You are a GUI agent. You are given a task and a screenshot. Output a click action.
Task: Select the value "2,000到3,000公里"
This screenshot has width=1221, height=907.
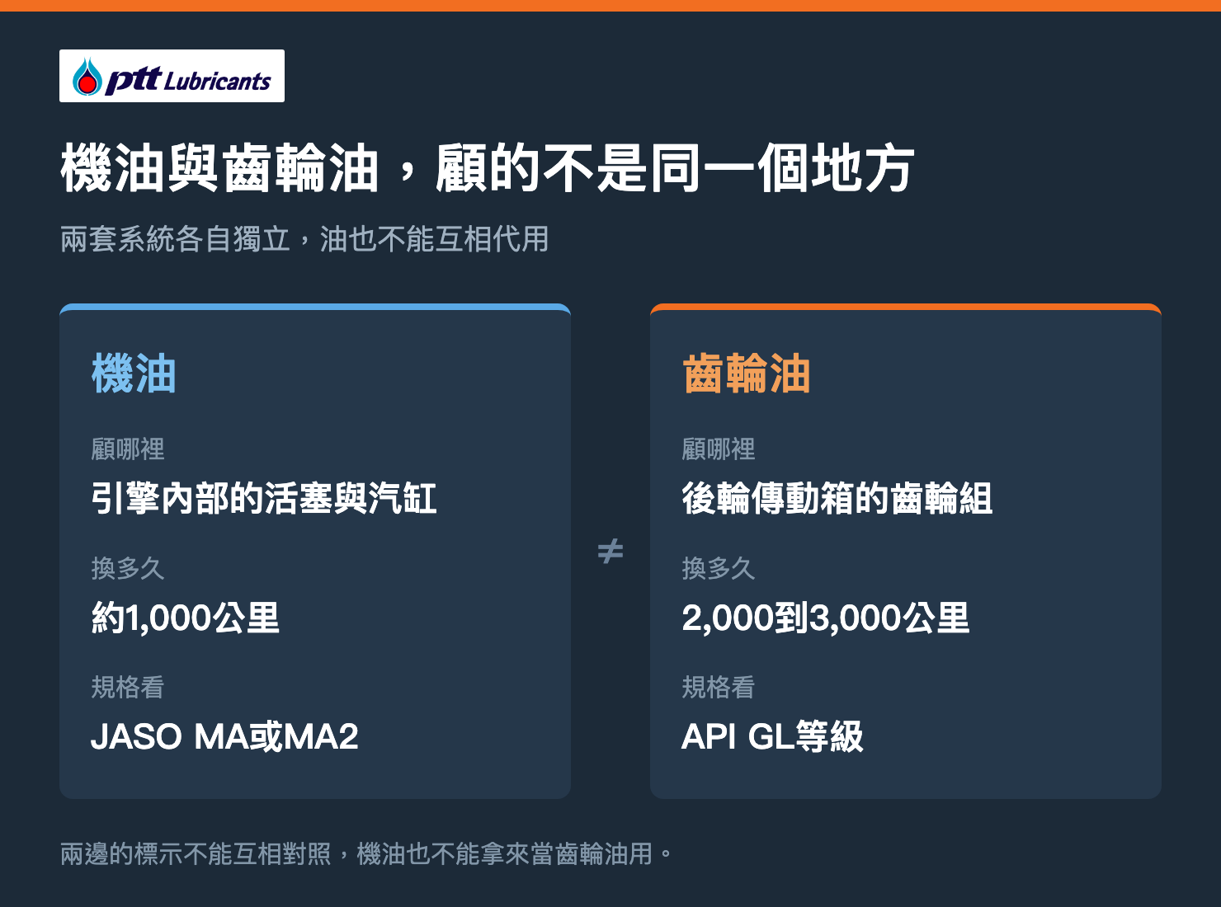(826, 618)
